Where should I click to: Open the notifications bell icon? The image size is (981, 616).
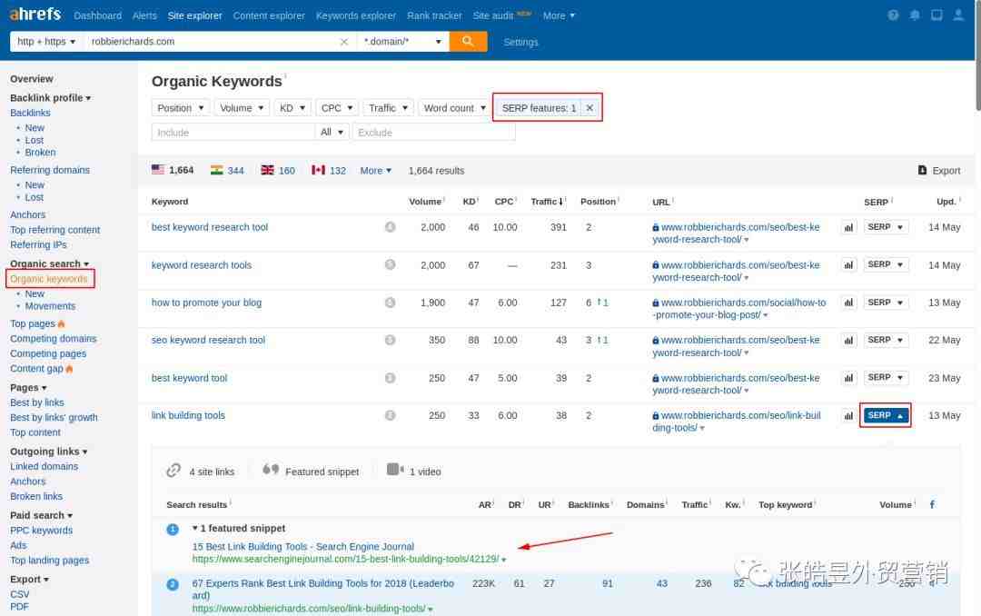(x=915, y=15)
